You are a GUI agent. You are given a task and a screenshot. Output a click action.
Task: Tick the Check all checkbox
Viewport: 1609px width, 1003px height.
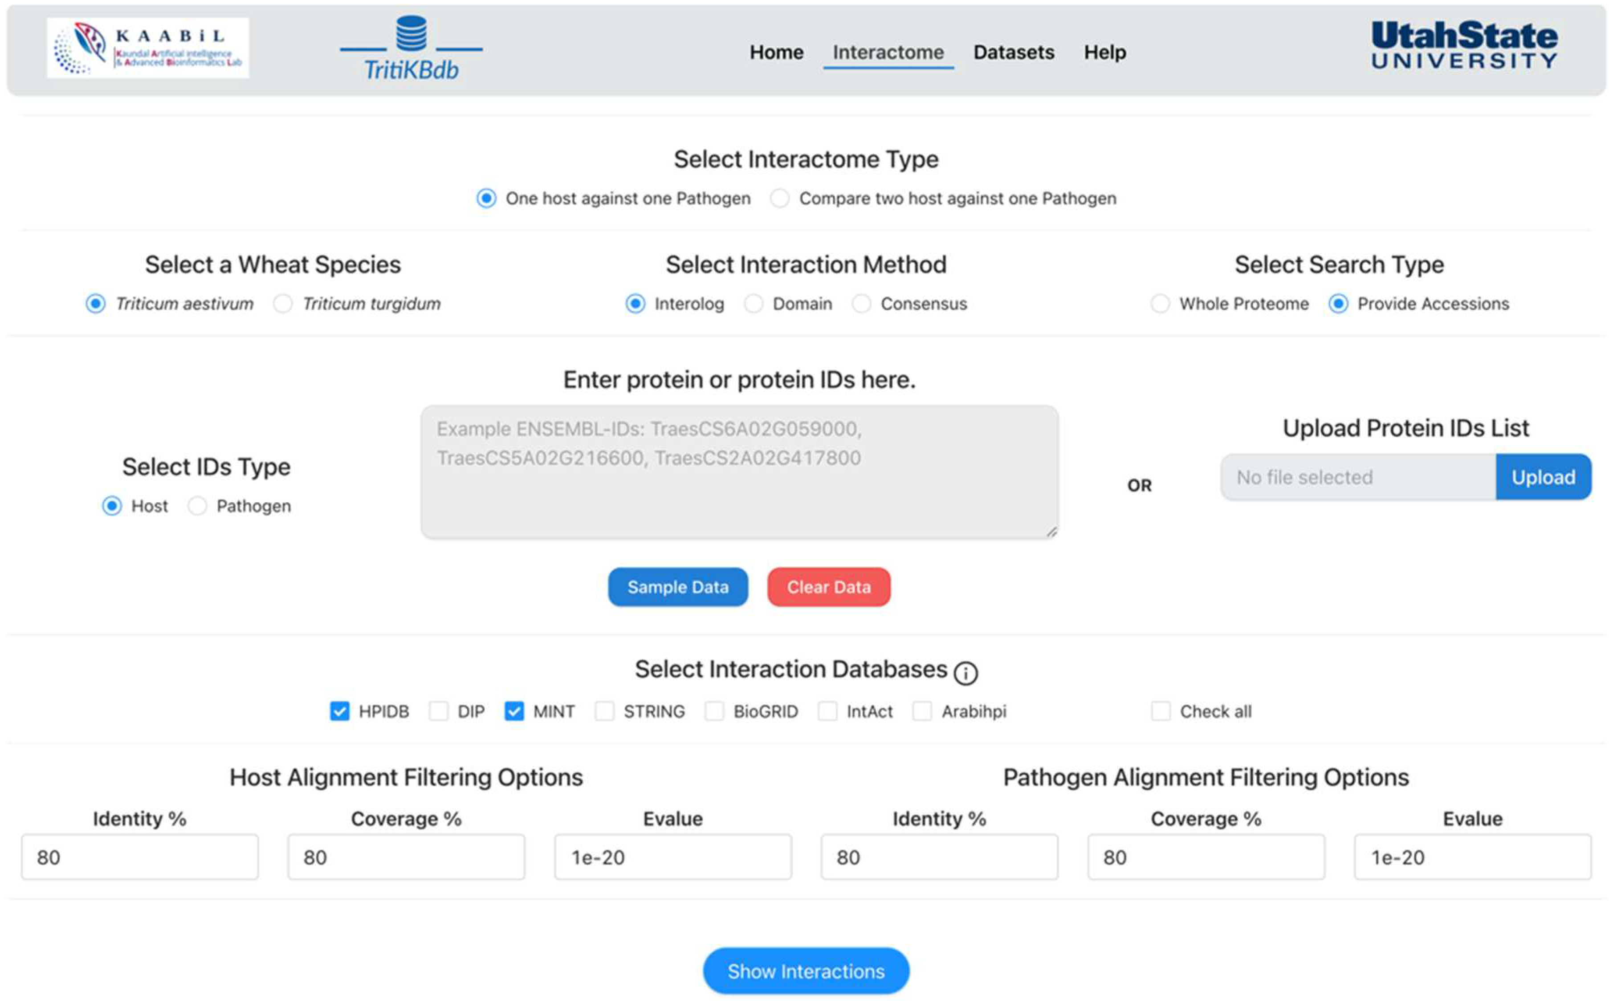(x=1160, y=711)
